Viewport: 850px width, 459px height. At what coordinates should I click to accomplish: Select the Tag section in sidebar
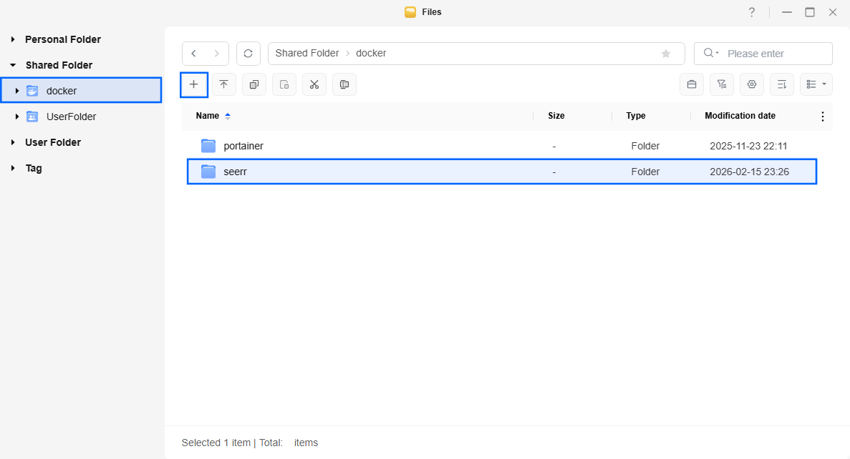pyautogui.click(x=34, y=168)
